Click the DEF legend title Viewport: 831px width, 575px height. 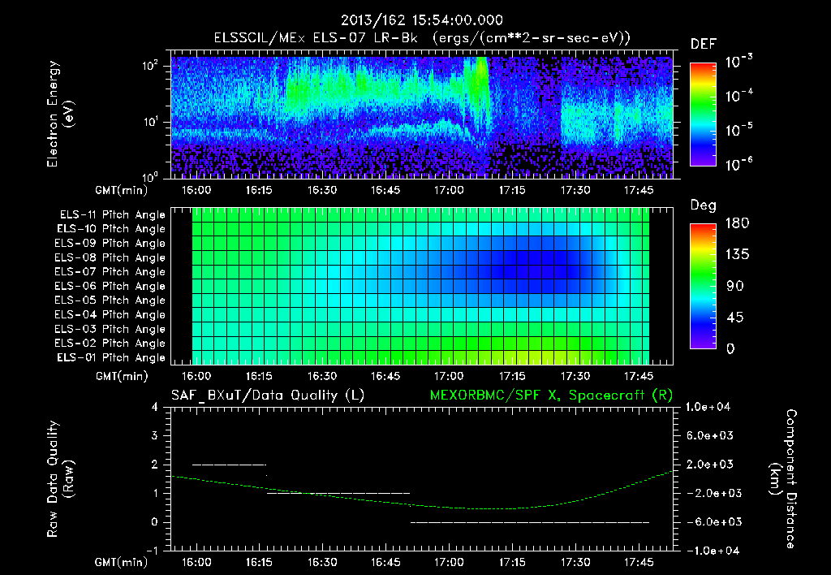pyautogui.click(x=703, y=45)
